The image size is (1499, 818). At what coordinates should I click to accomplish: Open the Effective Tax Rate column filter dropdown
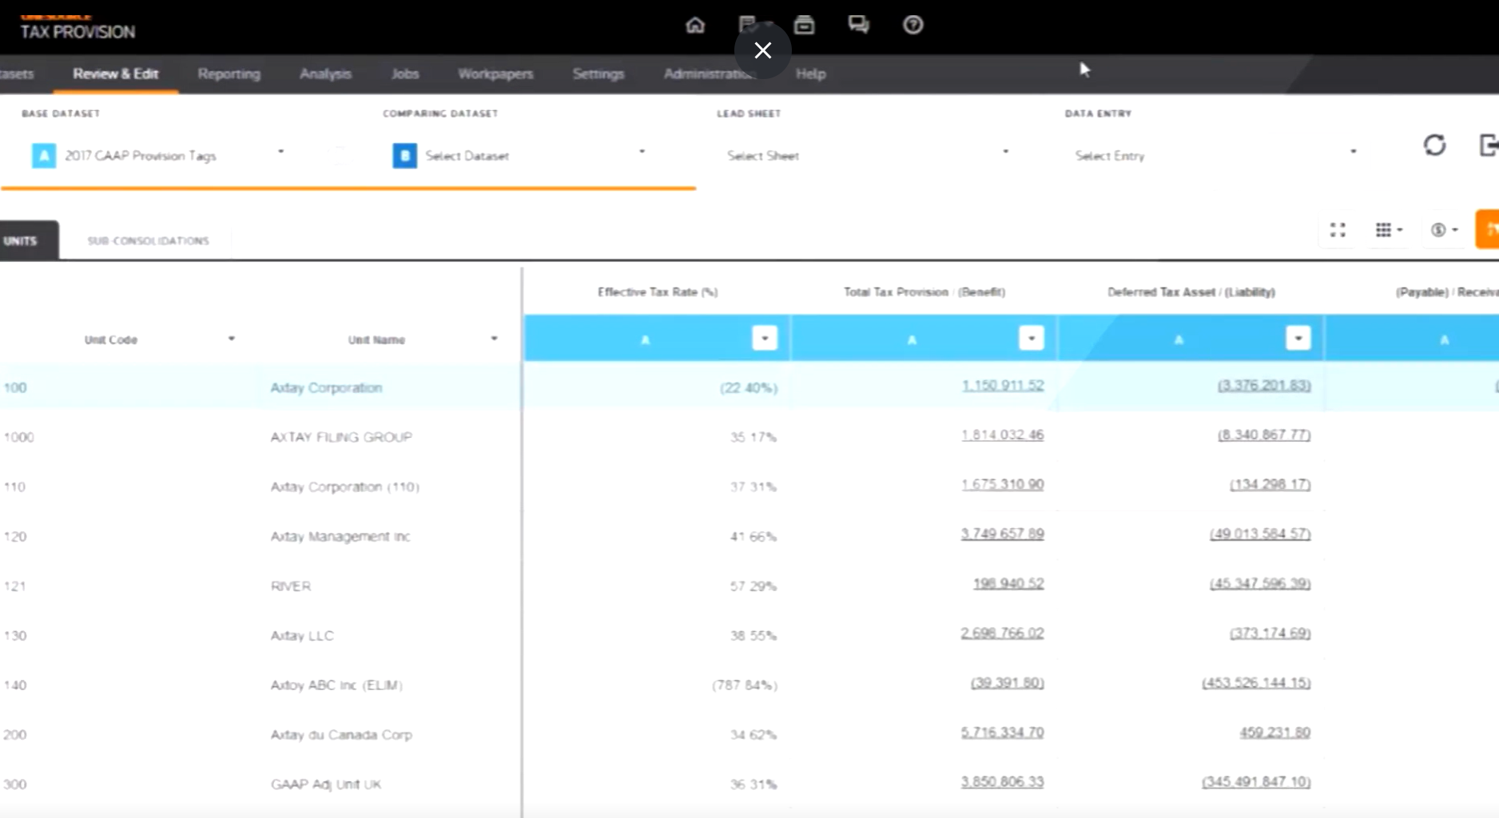pyautogui.click(x=764, y=338)
